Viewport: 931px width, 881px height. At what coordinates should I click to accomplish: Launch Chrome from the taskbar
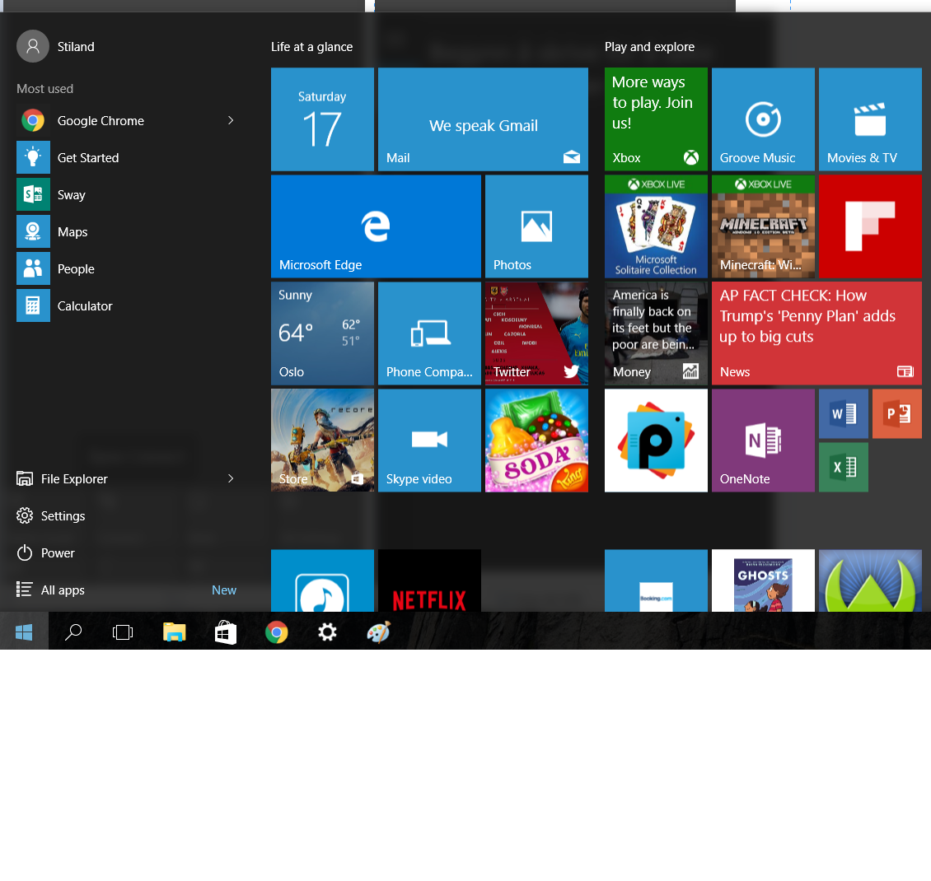tap(276, 632)
